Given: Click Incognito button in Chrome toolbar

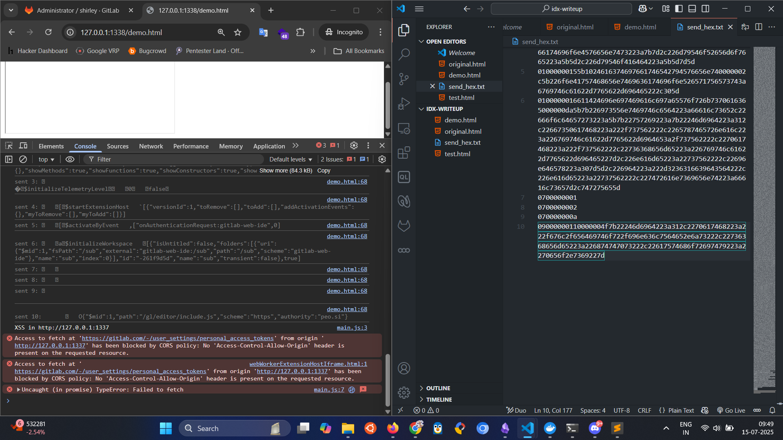Looking at the screenshot, I should coord(344,32).
